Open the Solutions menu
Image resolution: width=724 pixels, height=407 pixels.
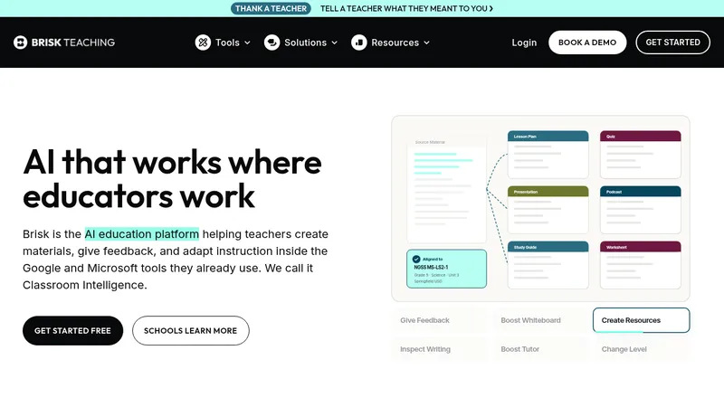coord(301,43)
